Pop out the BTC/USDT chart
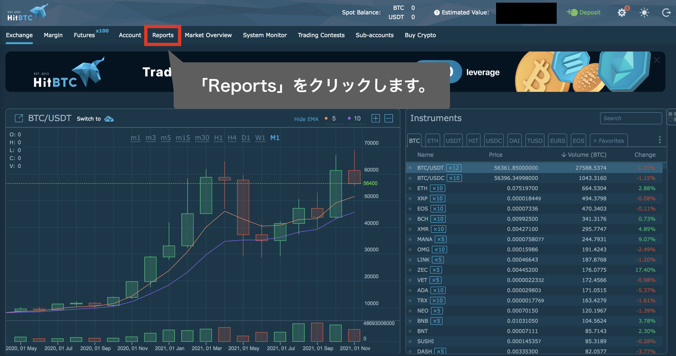This screenshot has height=356, width=676. [19, 118]
